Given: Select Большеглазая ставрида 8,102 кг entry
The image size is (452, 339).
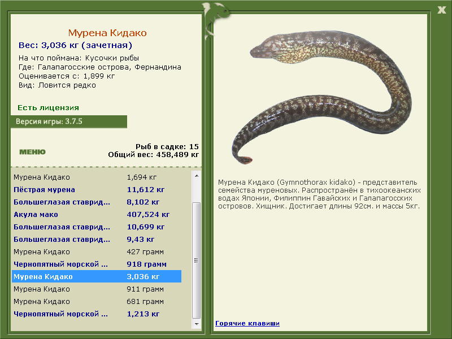Looking at the screenshot, I should 97,202.
